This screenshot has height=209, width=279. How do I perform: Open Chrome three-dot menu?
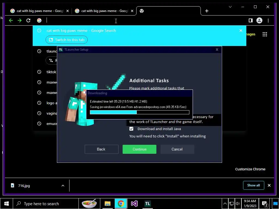pos(268,20)
